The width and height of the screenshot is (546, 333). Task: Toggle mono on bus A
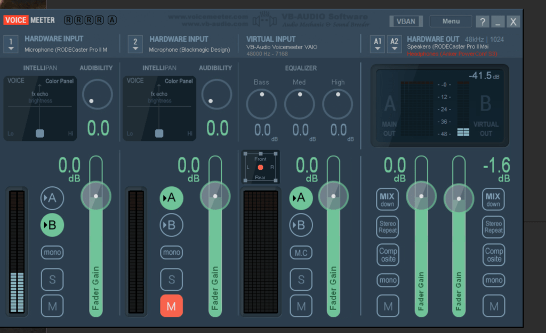388,280
